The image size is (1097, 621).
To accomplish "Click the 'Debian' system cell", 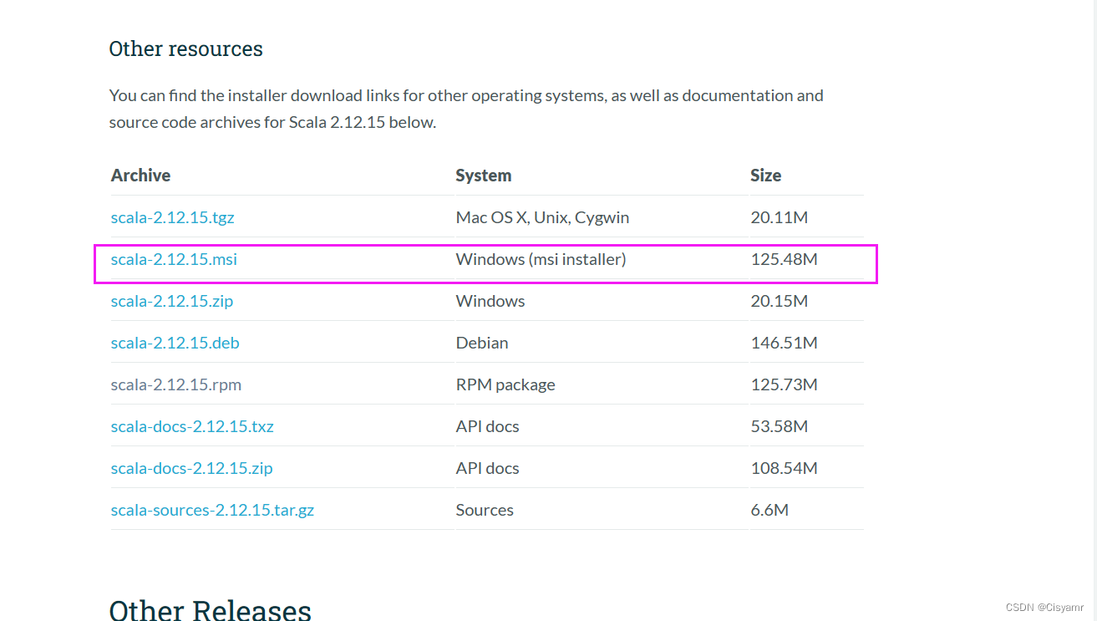I will 482,343.
